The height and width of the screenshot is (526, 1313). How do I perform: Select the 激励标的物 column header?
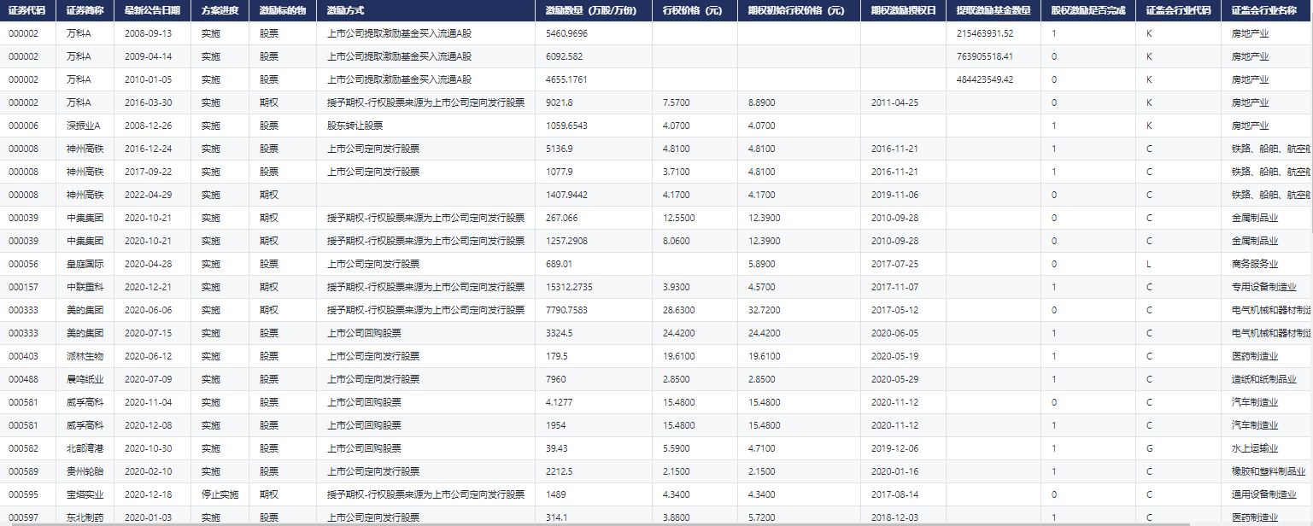[283, 11]
